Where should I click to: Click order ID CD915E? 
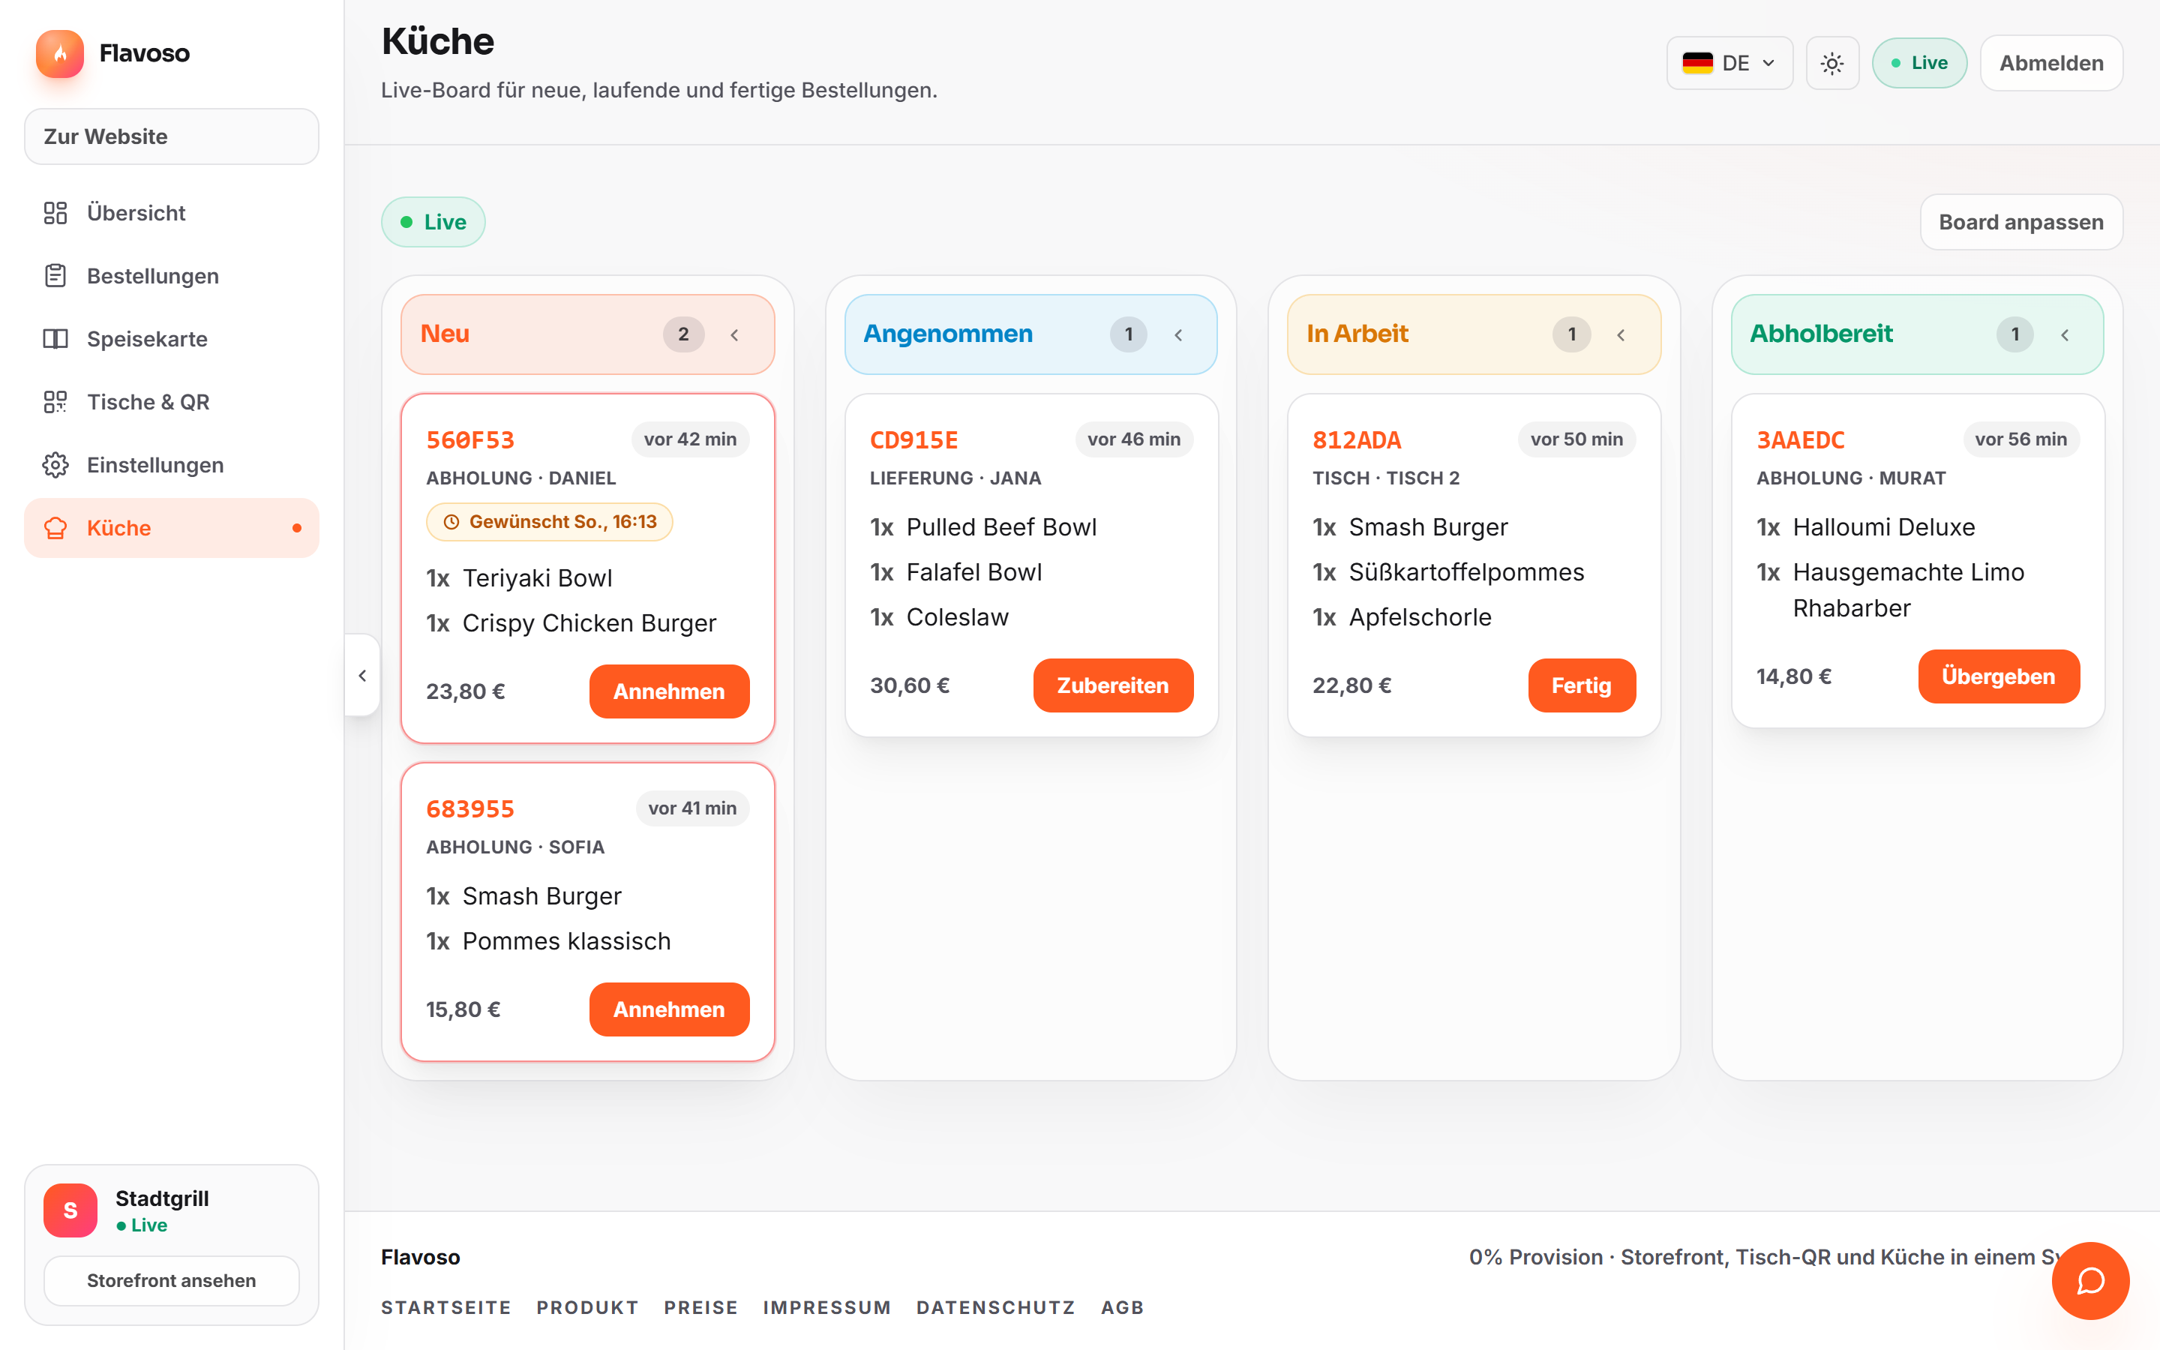pyautogui.click(x=914, y=440)
